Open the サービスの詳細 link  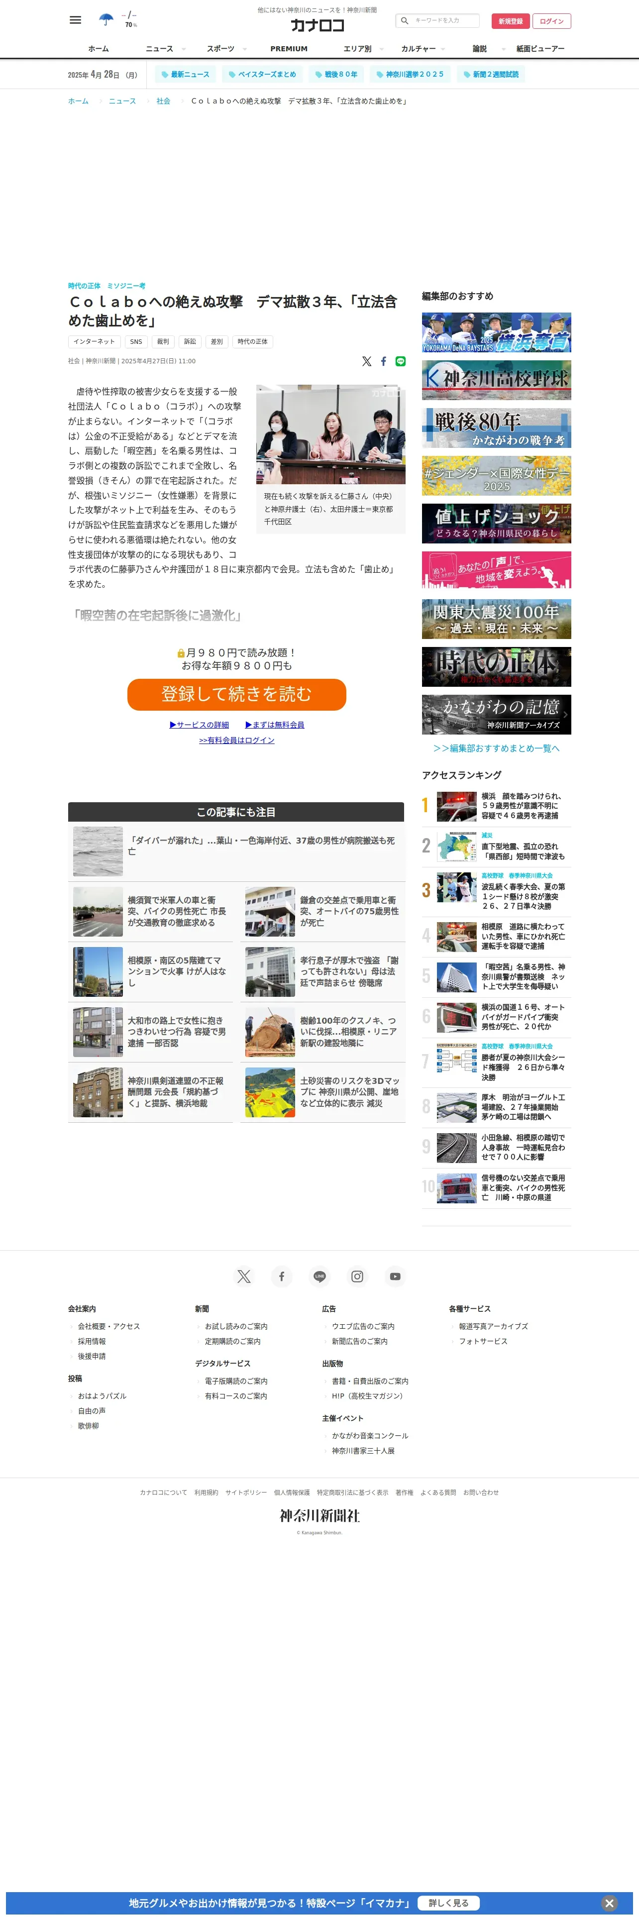pos(200,725)
